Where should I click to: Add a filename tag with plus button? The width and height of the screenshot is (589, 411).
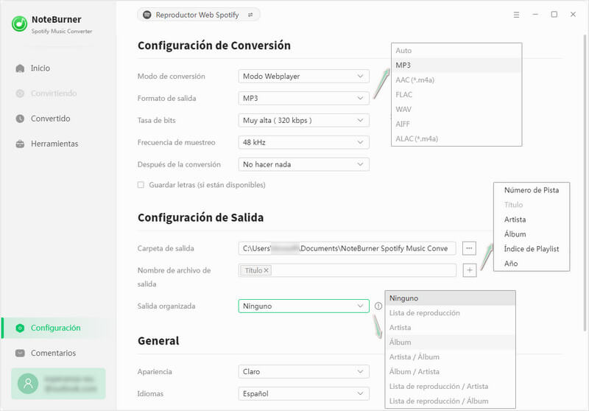[470, 270]
